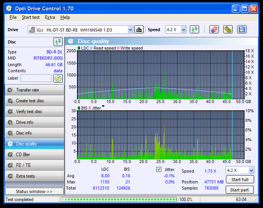
Task: Click the BIS chart area
Action: tap(161, 135)
